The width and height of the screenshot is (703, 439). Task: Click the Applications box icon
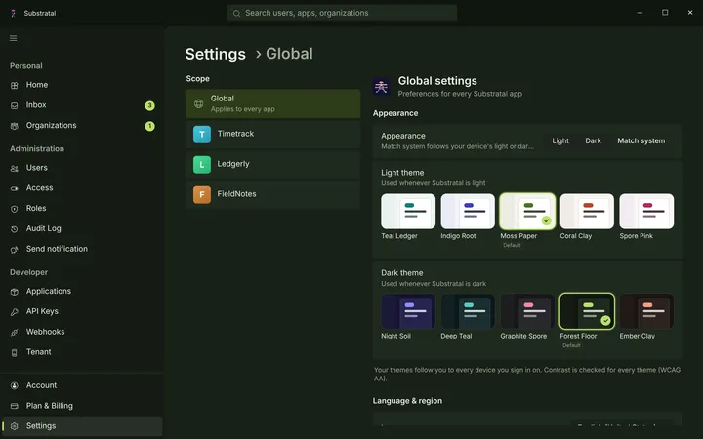15,292
